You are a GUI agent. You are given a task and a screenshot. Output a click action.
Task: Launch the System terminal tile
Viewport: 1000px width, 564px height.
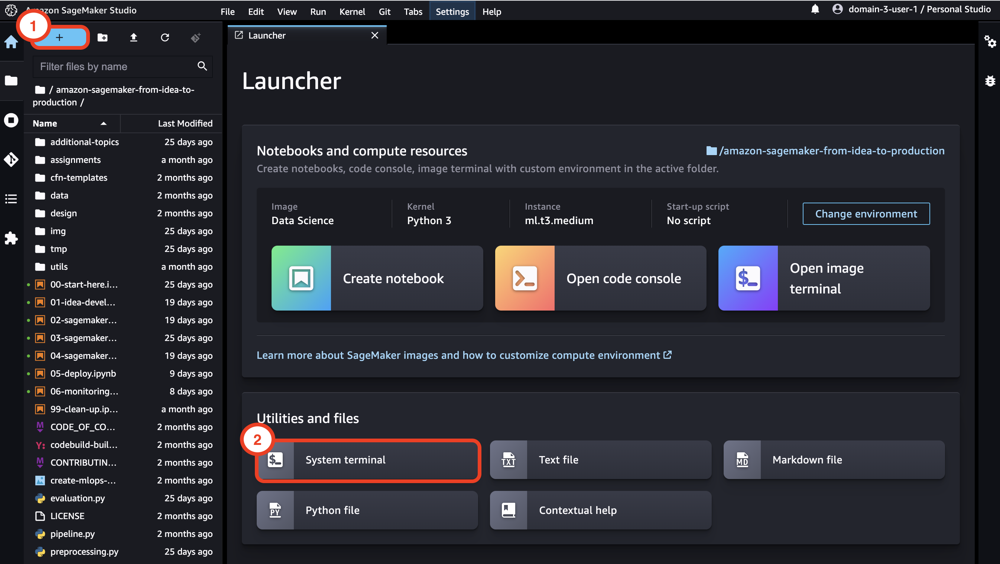[x=367, y=460]
